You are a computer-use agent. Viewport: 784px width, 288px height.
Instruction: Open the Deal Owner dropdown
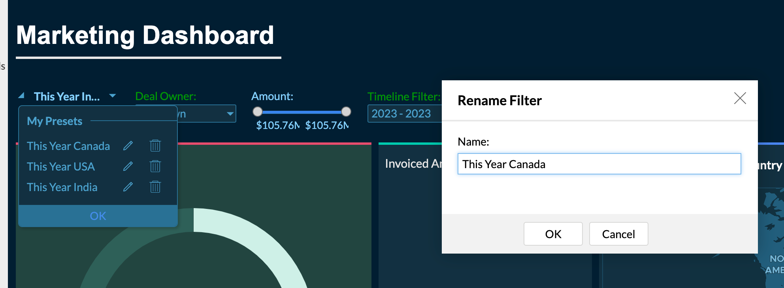(230, 114)
